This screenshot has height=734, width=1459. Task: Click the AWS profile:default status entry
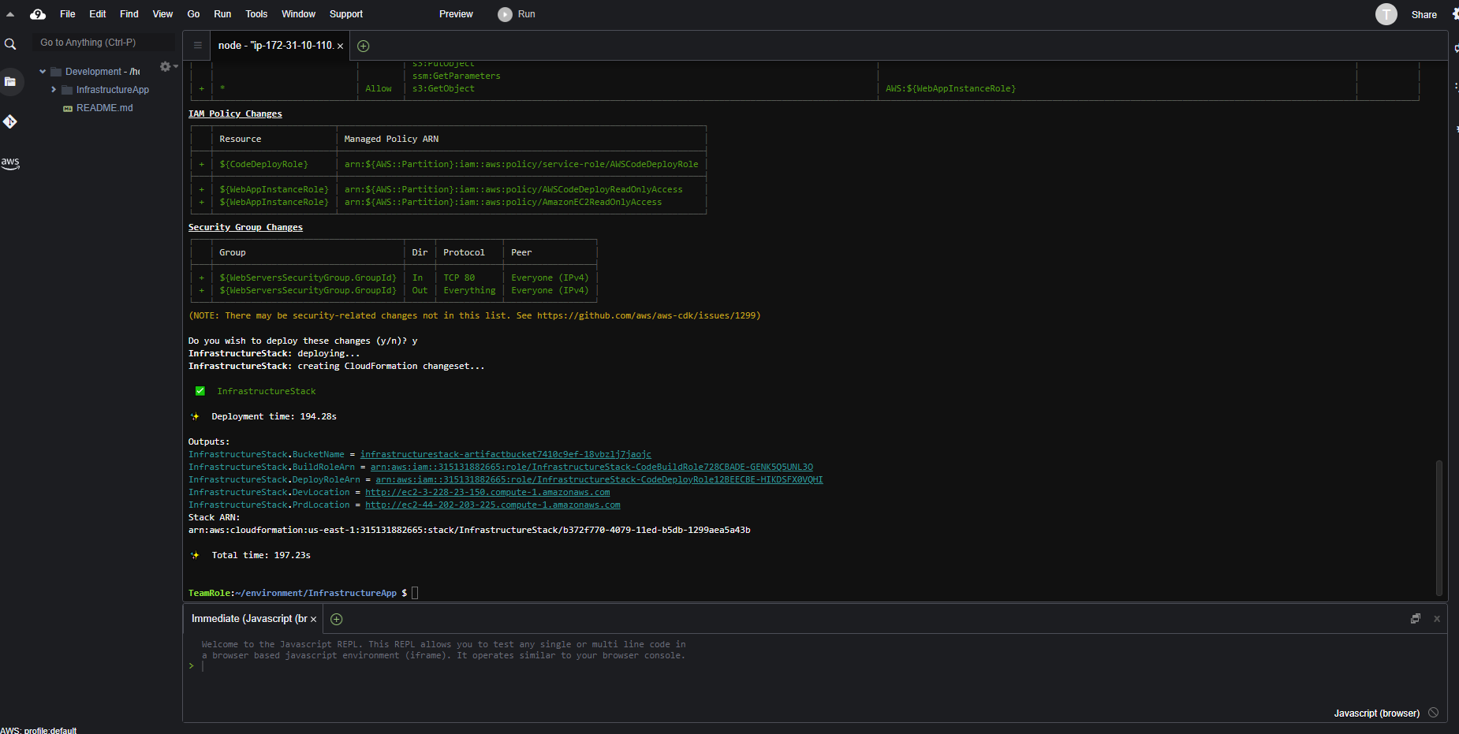[x=39, y=730]
